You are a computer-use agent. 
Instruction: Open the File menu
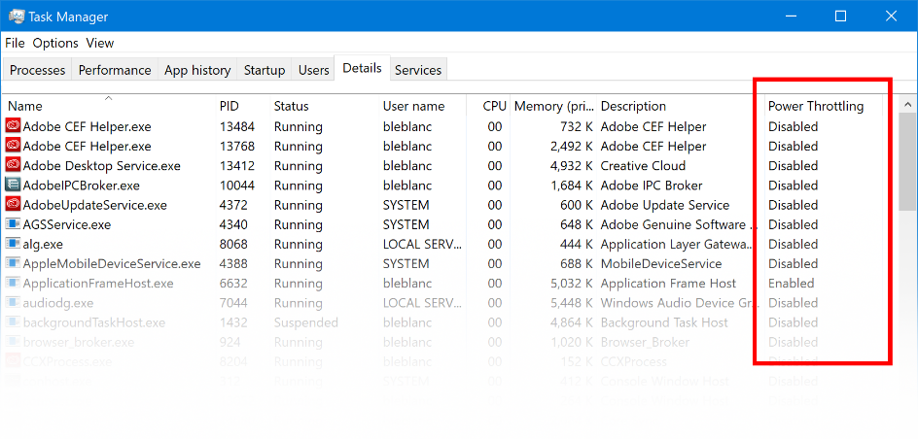click(15, 43)
